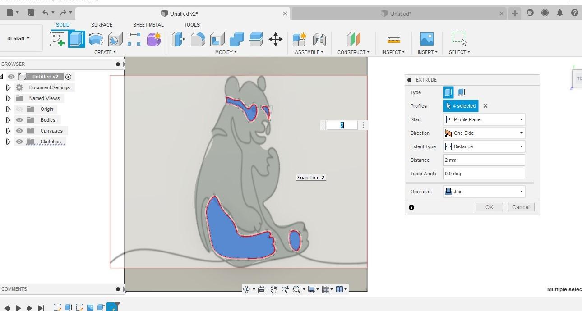Open the Operation Join dropdown
This screenshot has height=311, width=582.
(484, 192)
